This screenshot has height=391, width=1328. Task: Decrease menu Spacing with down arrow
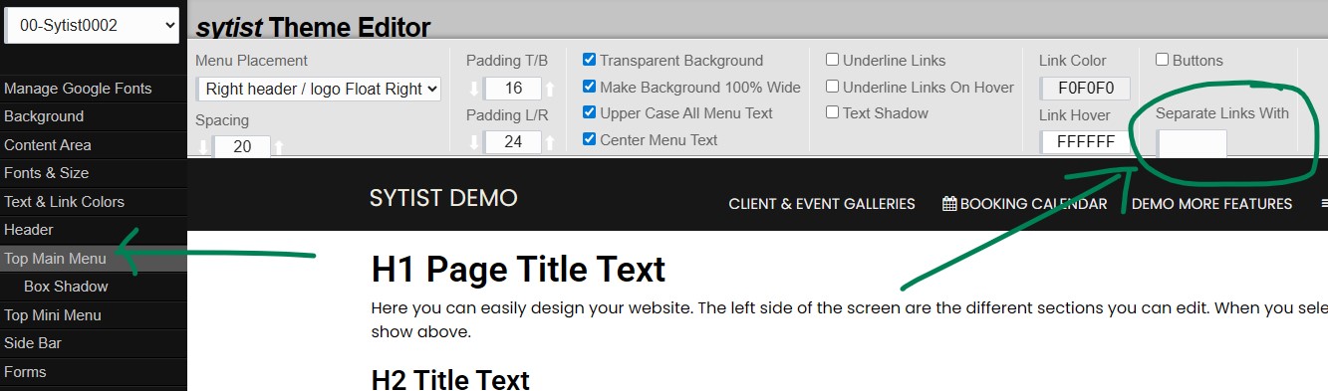pyautogui.click(x=204, y=147)
